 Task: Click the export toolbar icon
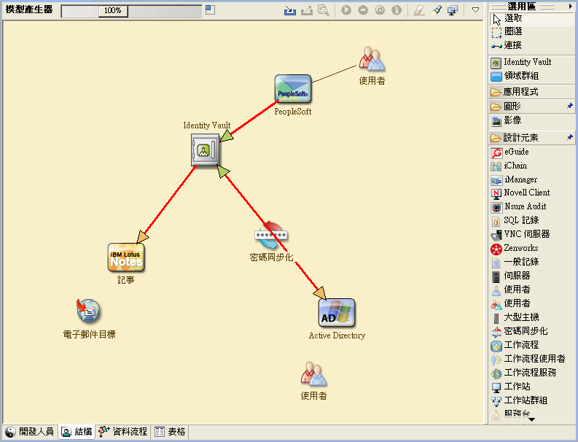click(307, 10)
